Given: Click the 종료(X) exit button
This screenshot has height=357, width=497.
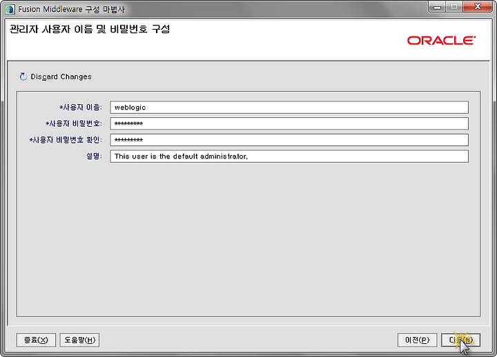Looking at the screenshot, I should (x=36, y=340).
